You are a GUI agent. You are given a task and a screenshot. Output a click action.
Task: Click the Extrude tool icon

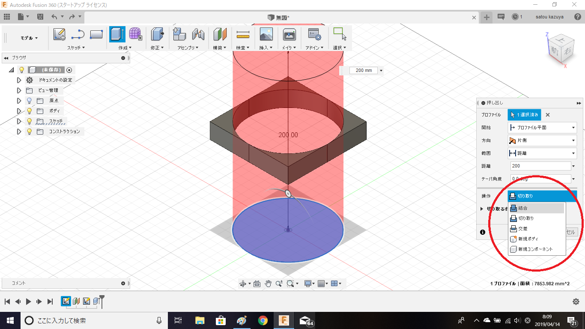click(x=117, y=34)
